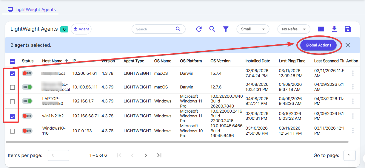Go to next page arrow
Viewport: 365px width, 168px height.
point(146,155)
